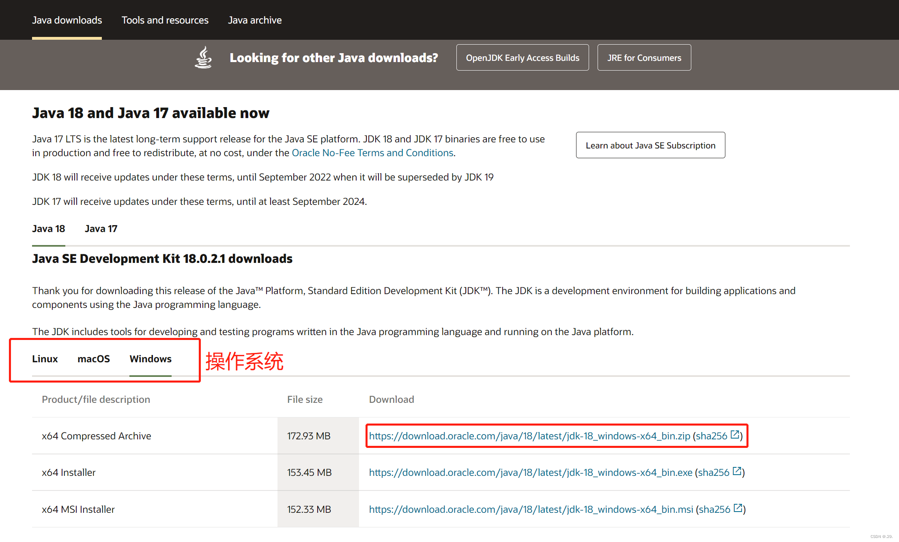899x542 pixels.
Task: Click 'Product/file description' column header
Action: (96, 400)
